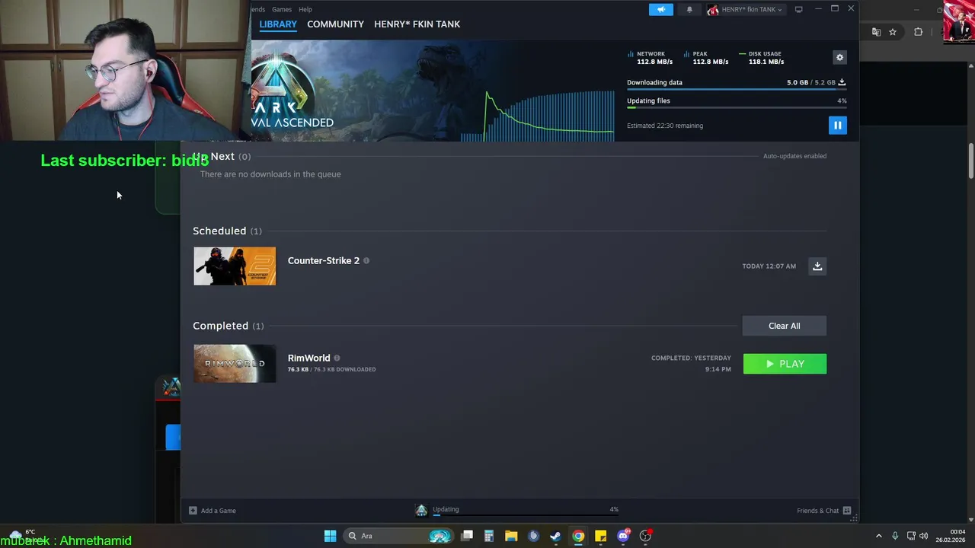Click the Completed (1) heading
The height and width of the screenshot is (548, 975).
pyautogui.click(x=228, y=326)
